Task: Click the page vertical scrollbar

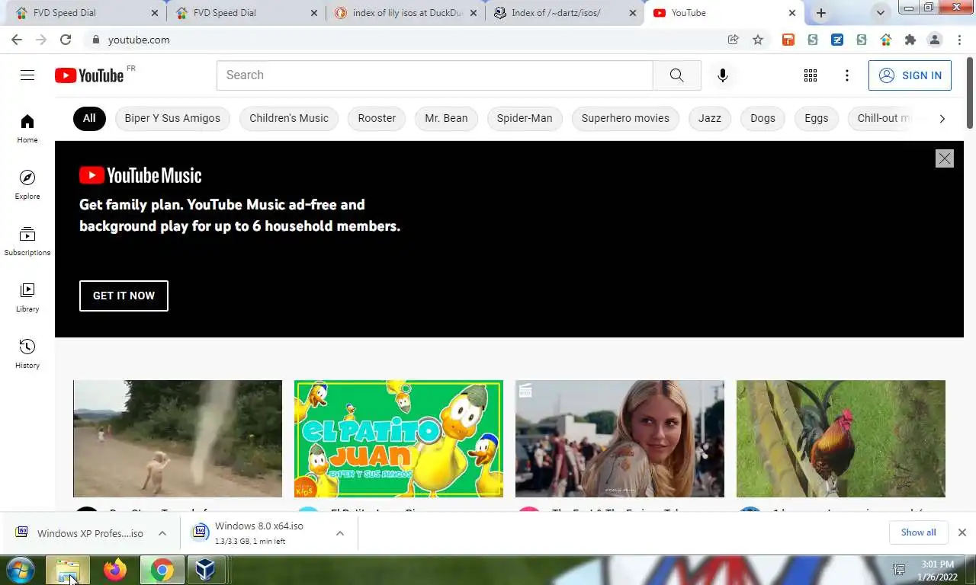Action: (x=970, y=91)
